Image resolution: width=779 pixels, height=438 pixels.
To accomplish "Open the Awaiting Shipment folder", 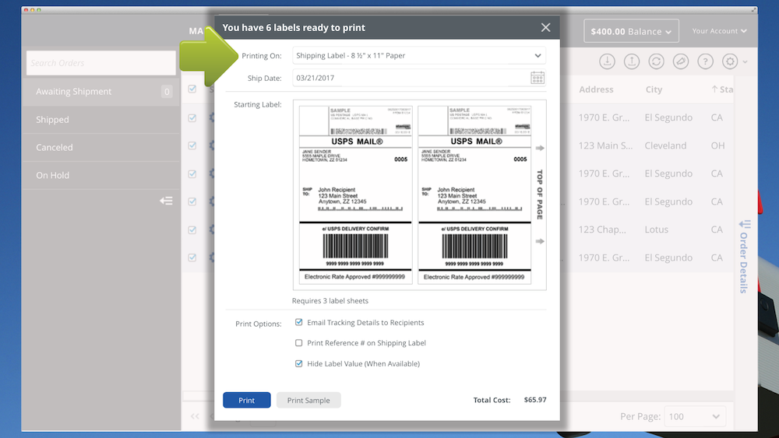I will coord(100,92).
